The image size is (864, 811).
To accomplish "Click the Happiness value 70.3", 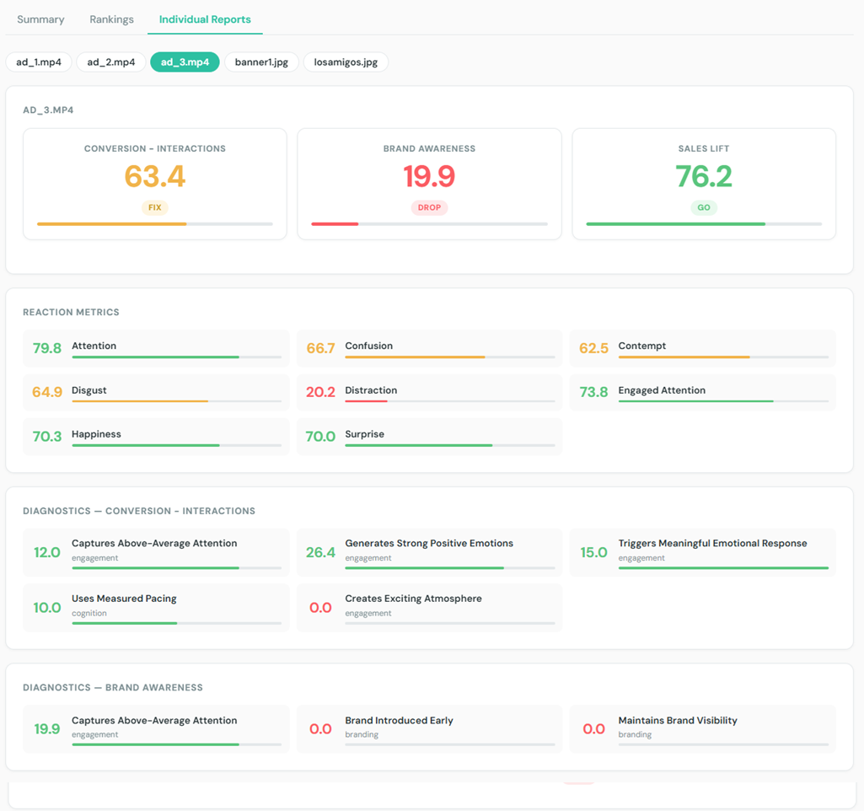I will (x=47, y=437).
